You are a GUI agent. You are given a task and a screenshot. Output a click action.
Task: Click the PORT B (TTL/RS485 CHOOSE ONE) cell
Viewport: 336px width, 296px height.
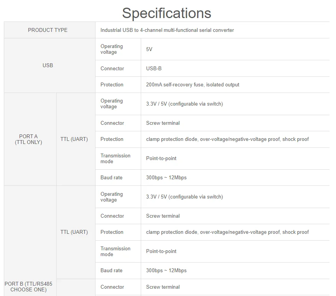point(28,286)
